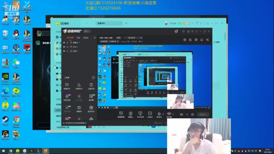Switch to the third scene tab
This screenshot has height=154, width=274.
(86, 38)
